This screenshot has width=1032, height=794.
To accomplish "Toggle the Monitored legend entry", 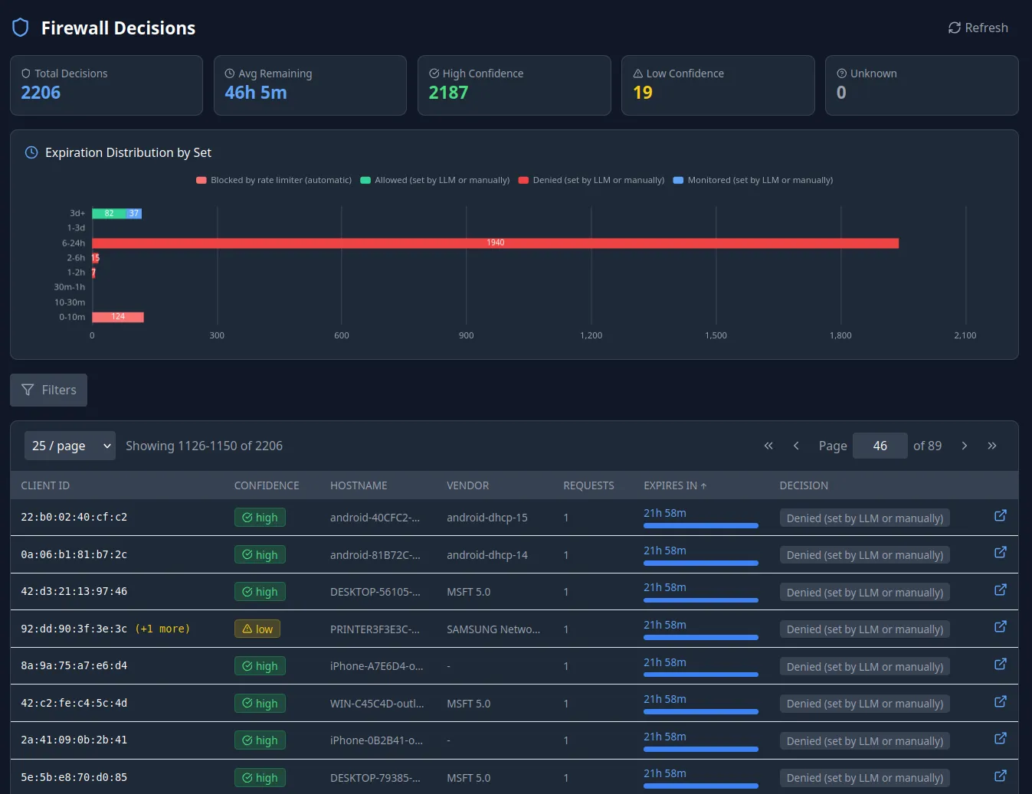I will point(752,180).
